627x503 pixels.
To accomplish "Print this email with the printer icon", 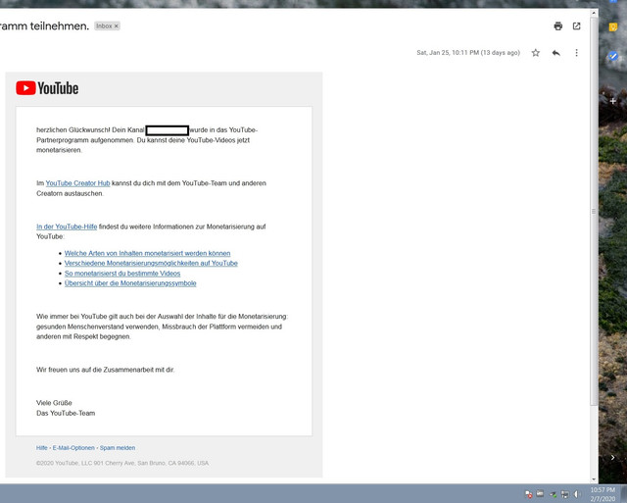I will tap(558, 26).
